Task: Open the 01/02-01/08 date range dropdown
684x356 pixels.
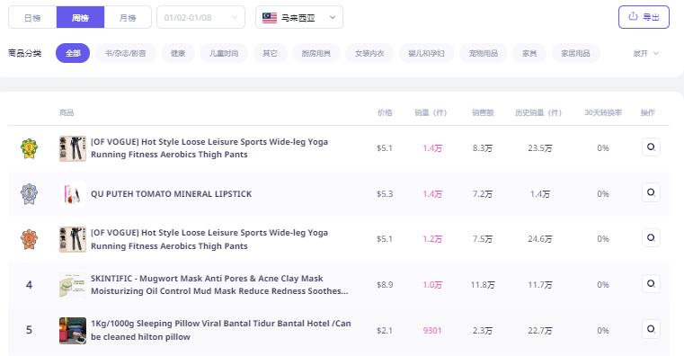Action: click(200, 17)
